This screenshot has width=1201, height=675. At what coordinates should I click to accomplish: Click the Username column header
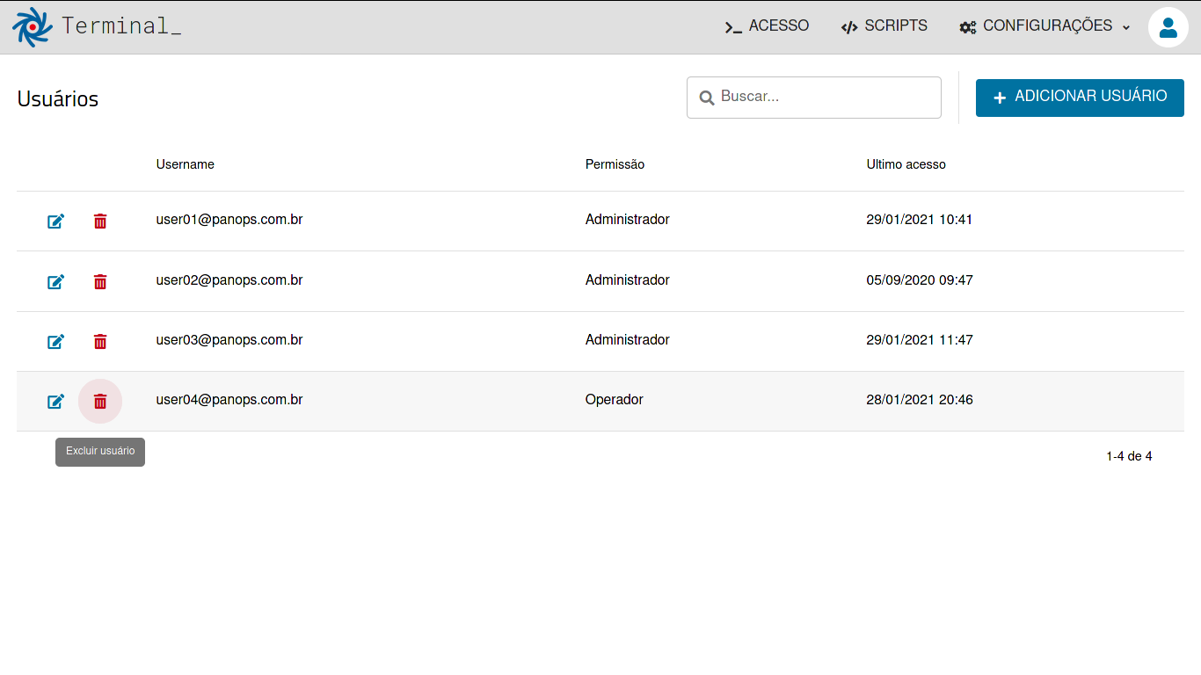pos(186,164)
